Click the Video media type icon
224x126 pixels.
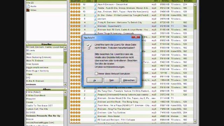[28, 10]
